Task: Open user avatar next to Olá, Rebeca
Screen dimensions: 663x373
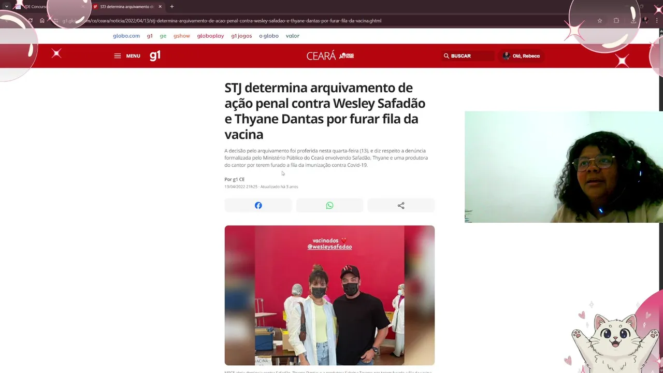Action: (506, 56)
